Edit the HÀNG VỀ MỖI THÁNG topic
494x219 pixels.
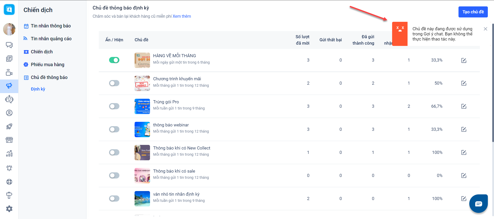tap(464, 60)
